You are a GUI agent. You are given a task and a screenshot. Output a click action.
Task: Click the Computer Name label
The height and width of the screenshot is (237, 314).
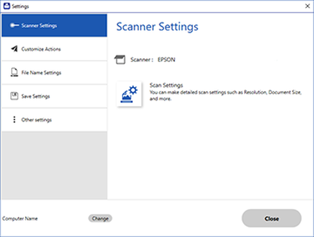click(x=20, y=218)
